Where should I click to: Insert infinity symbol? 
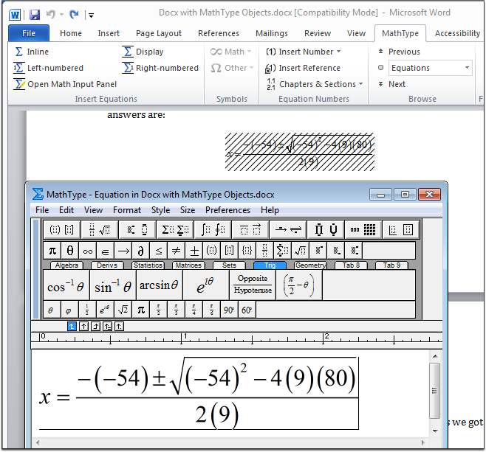(x=88, y=250)
